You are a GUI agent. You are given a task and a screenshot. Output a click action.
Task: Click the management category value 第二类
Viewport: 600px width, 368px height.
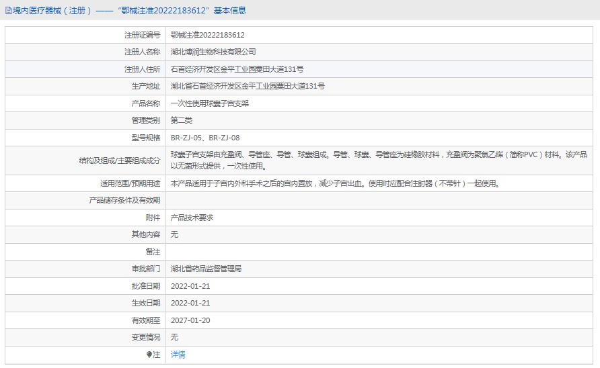pyautogui.click(x=182, y=120)
